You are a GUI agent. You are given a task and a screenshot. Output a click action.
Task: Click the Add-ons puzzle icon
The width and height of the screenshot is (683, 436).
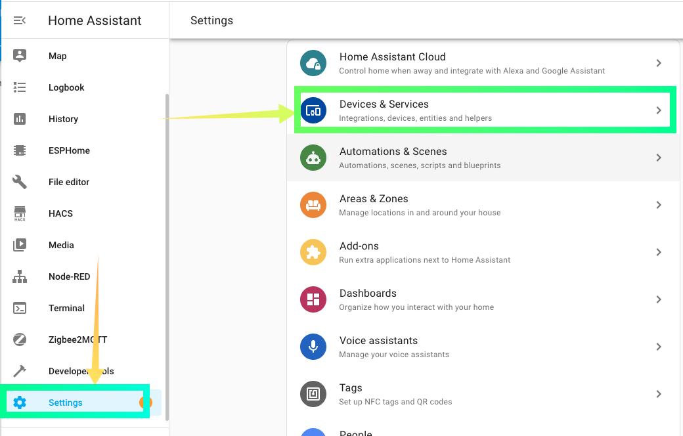(313, 252)
